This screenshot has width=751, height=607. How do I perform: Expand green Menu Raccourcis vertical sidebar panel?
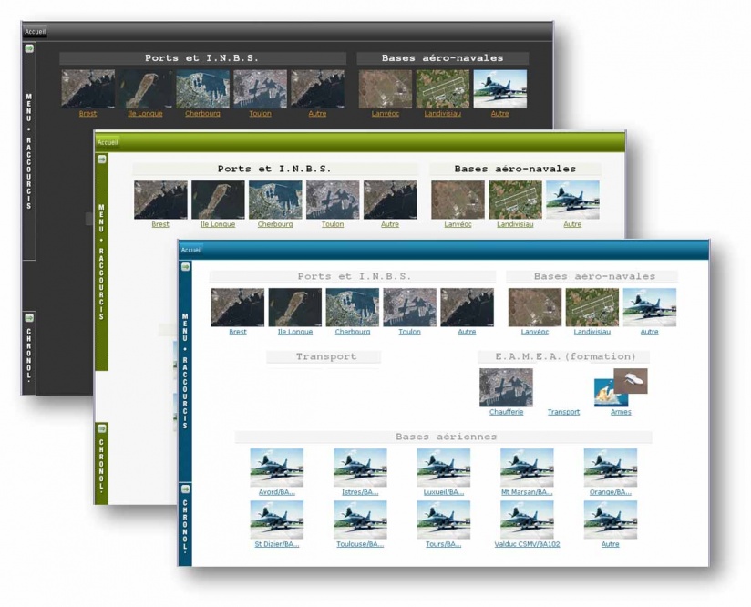point(101,262)
